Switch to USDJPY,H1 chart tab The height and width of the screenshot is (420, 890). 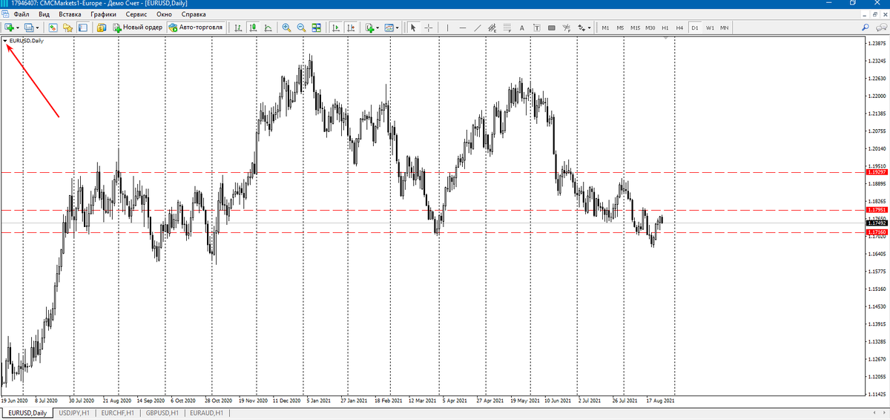point(73,413)
